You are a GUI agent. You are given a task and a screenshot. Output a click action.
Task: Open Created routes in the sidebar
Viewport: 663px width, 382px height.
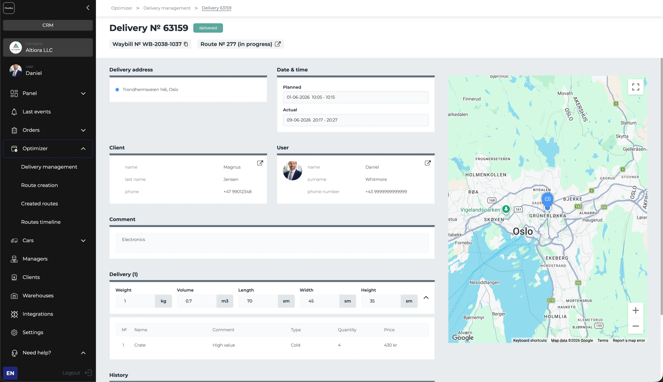tap(39, 204)
